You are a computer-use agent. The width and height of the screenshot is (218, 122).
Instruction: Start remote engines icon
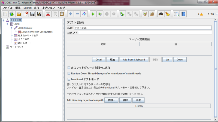coord(122,14)
